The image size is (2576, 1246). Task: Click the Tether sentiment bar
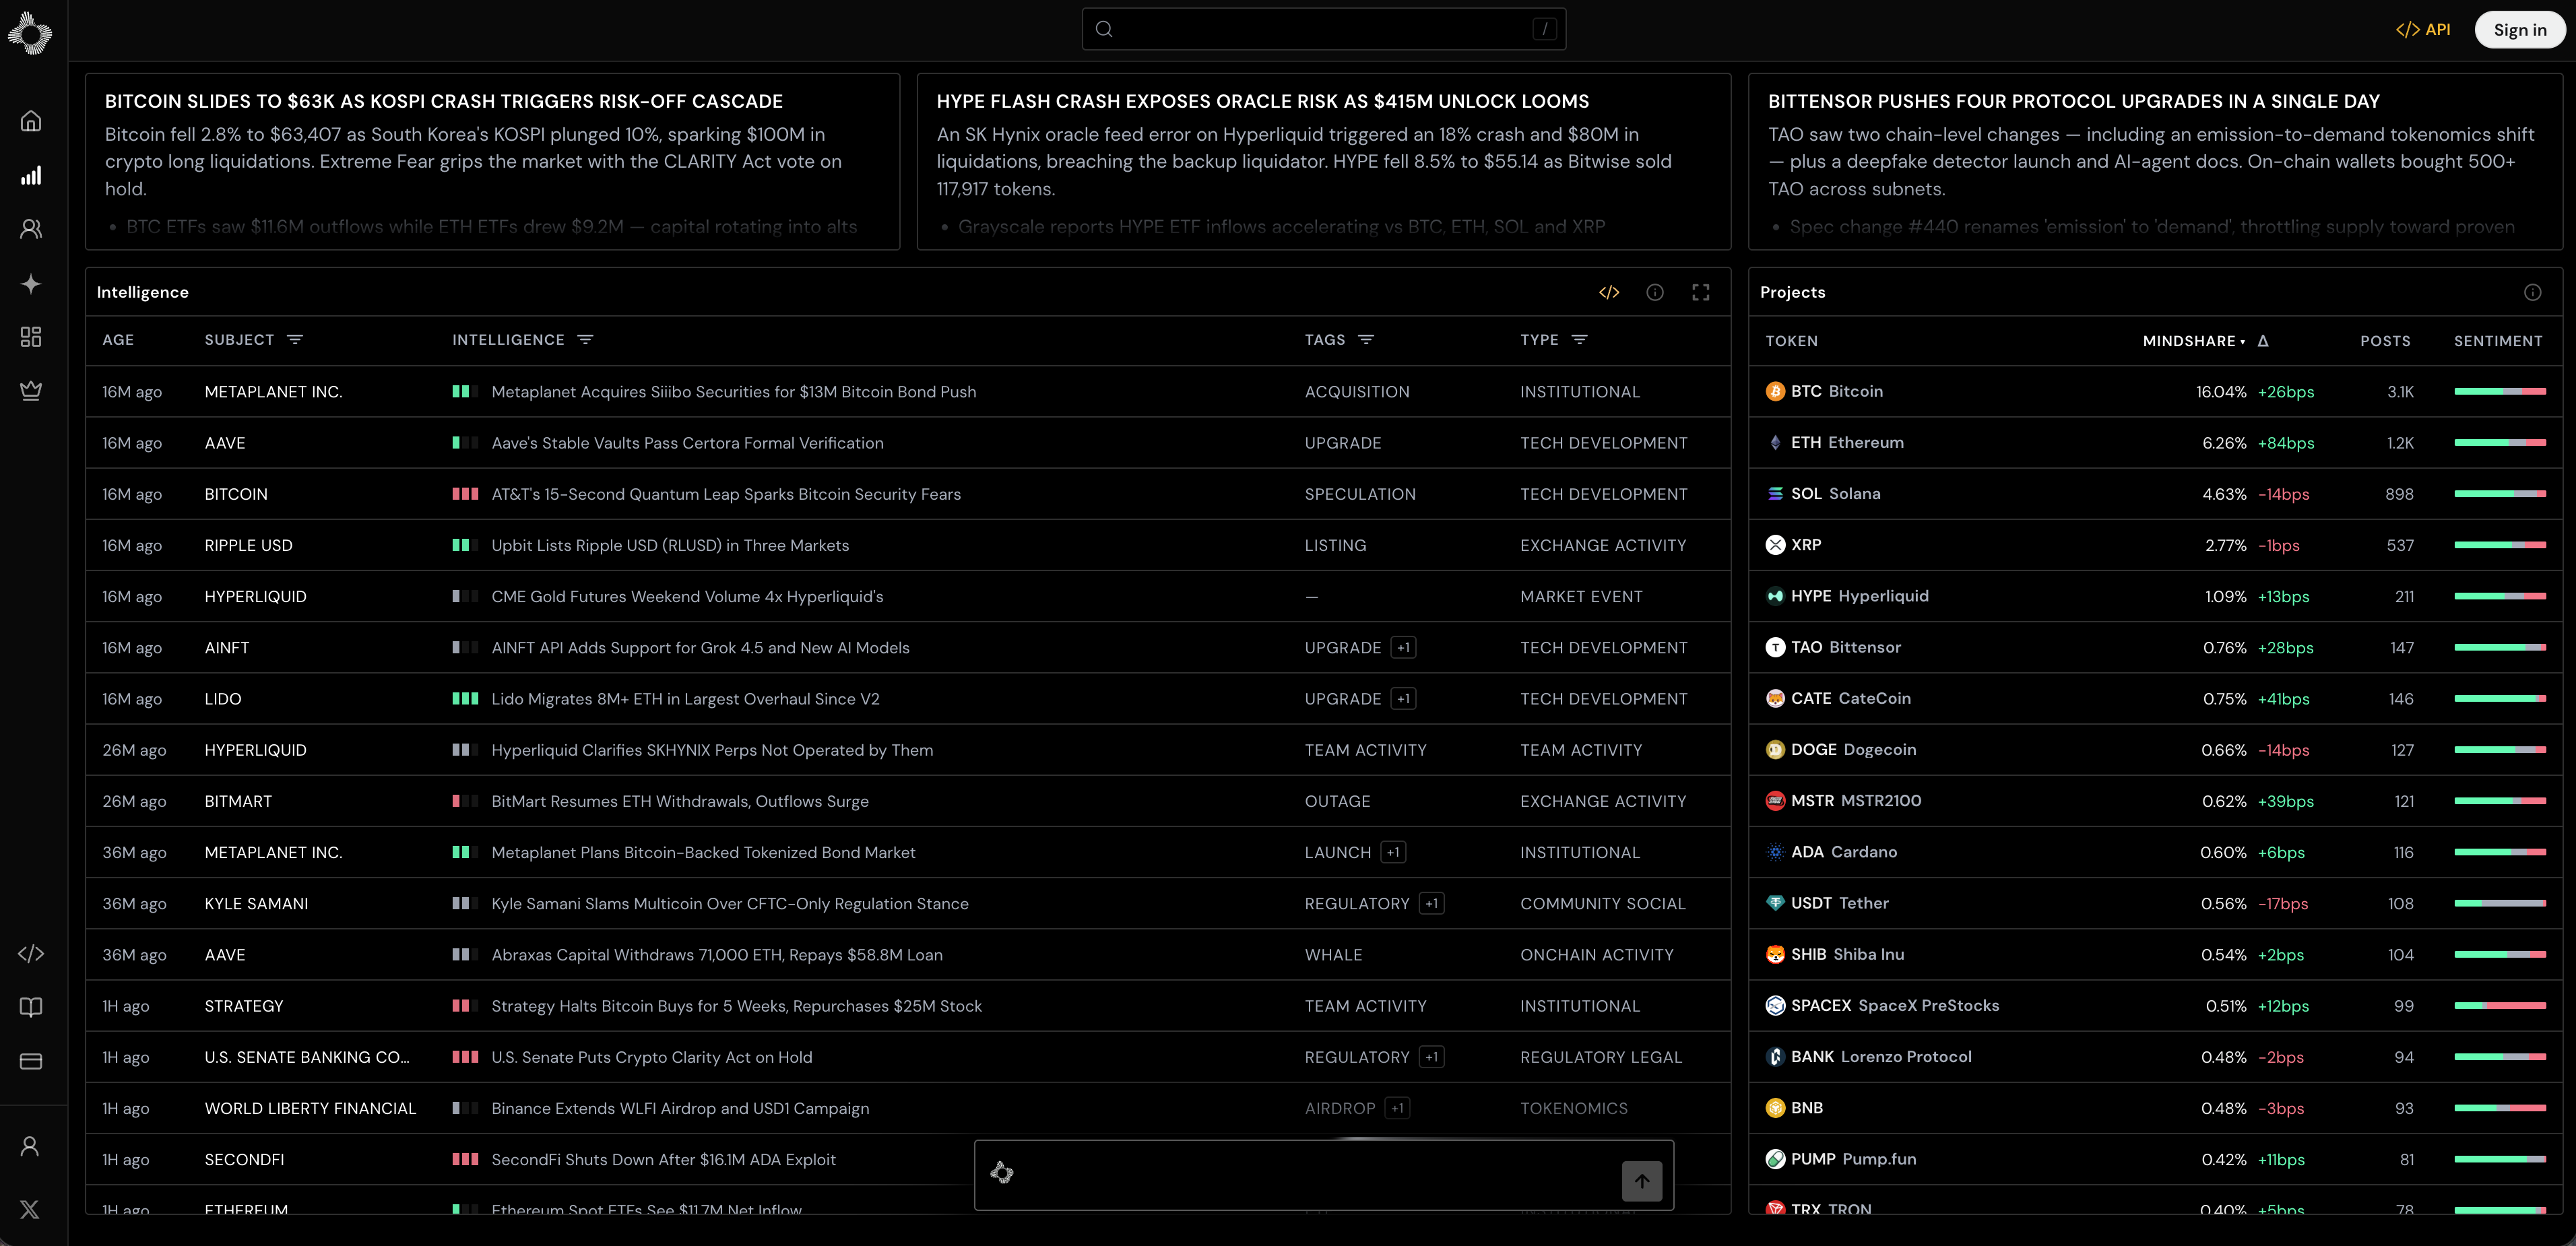pyautogui.click(x=2500, y=904)
